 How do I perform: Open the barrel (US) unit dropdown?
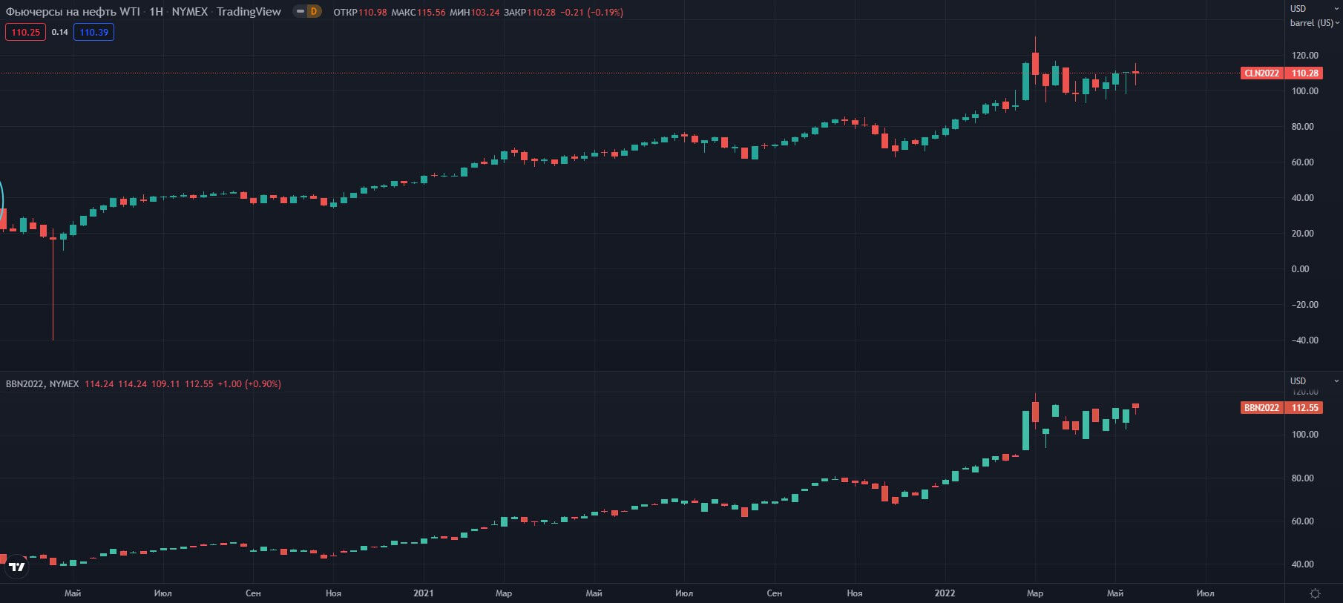pos(1314,23)
